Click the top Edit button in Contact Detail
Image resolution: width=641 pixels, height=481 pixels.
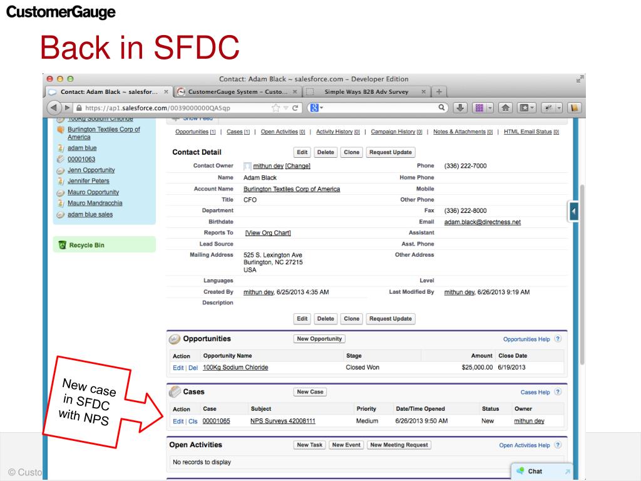pos(302,152)
